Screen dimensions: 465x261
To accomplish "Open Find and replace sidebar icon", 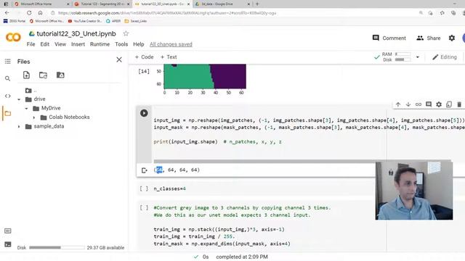I will pos(8,78).
